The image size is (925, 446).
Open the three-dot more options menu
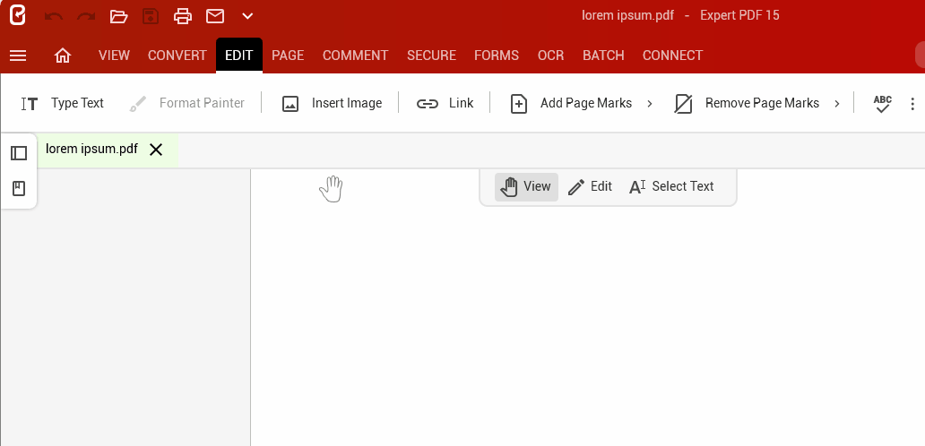pos(912,104)
